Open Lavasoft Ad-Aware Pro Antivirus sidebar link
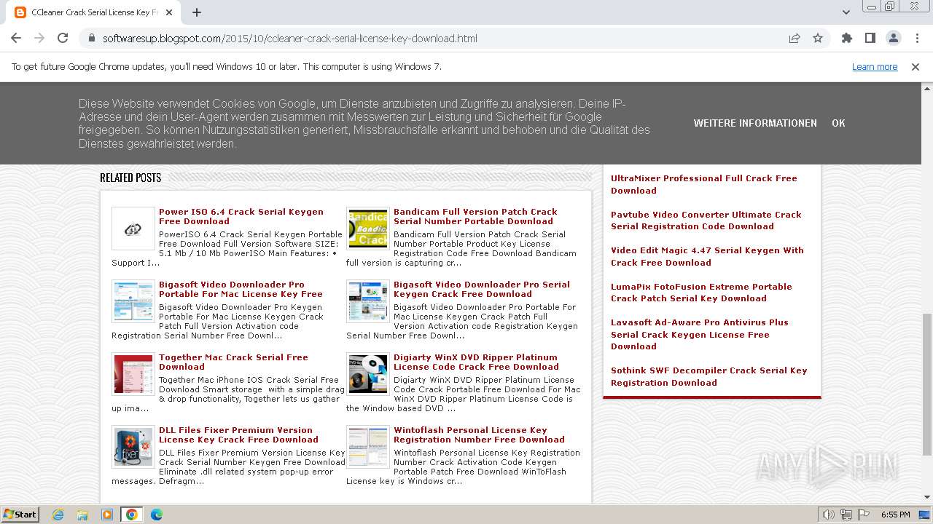 (700, 334)
